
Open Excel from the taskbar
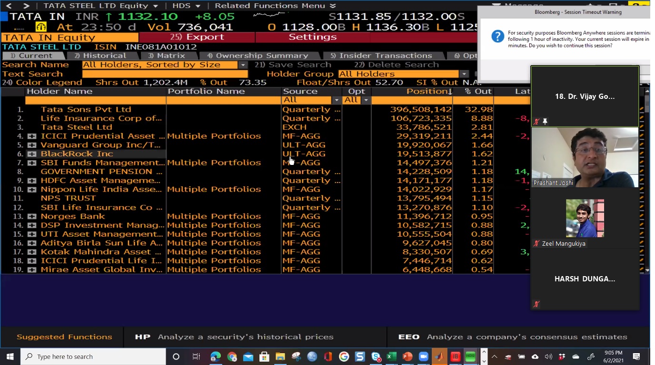pos(392,356)
